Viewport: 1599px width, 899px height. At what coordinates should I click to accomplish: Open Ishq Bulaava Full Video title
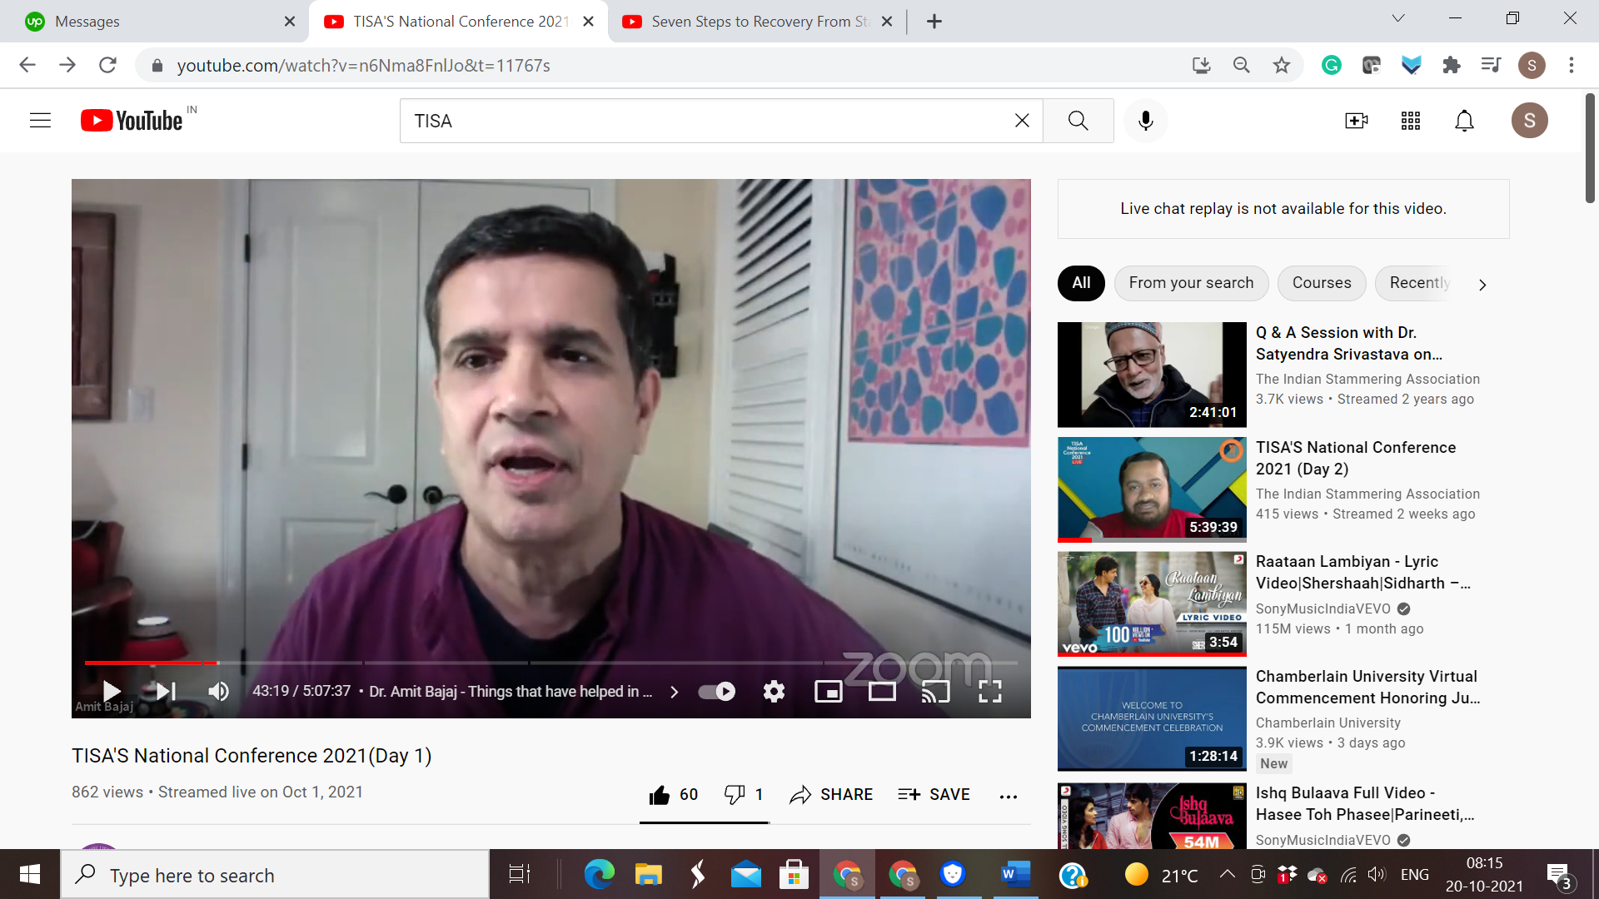(1365, 803)
